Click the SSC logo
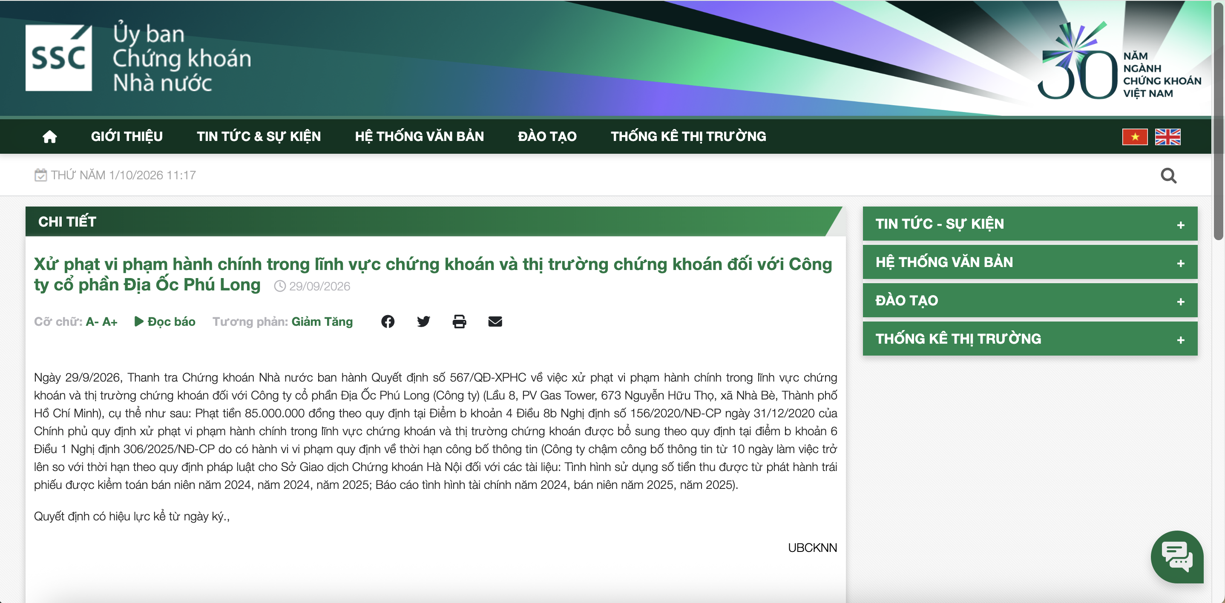Viewport: 1225px width, 603px height. [x=58, y=57]
